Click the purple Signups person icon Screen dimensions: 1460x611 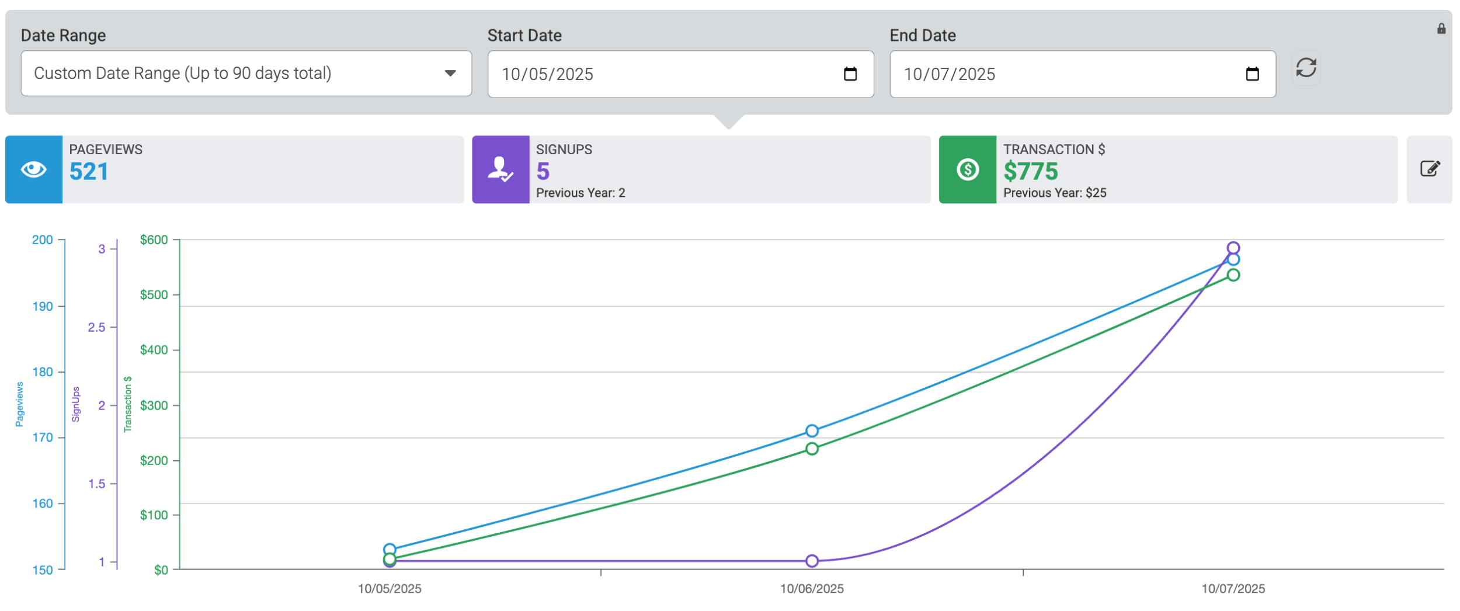500,170
